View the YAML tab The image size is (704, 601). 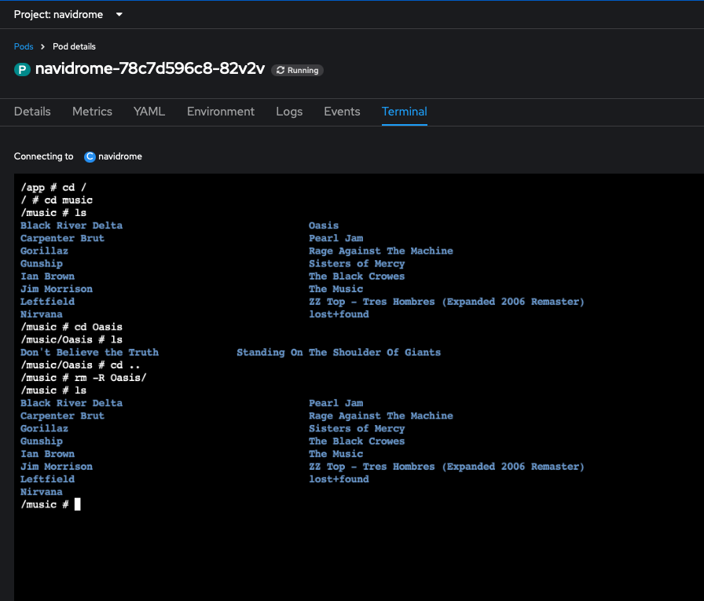(x=149, y=112)
